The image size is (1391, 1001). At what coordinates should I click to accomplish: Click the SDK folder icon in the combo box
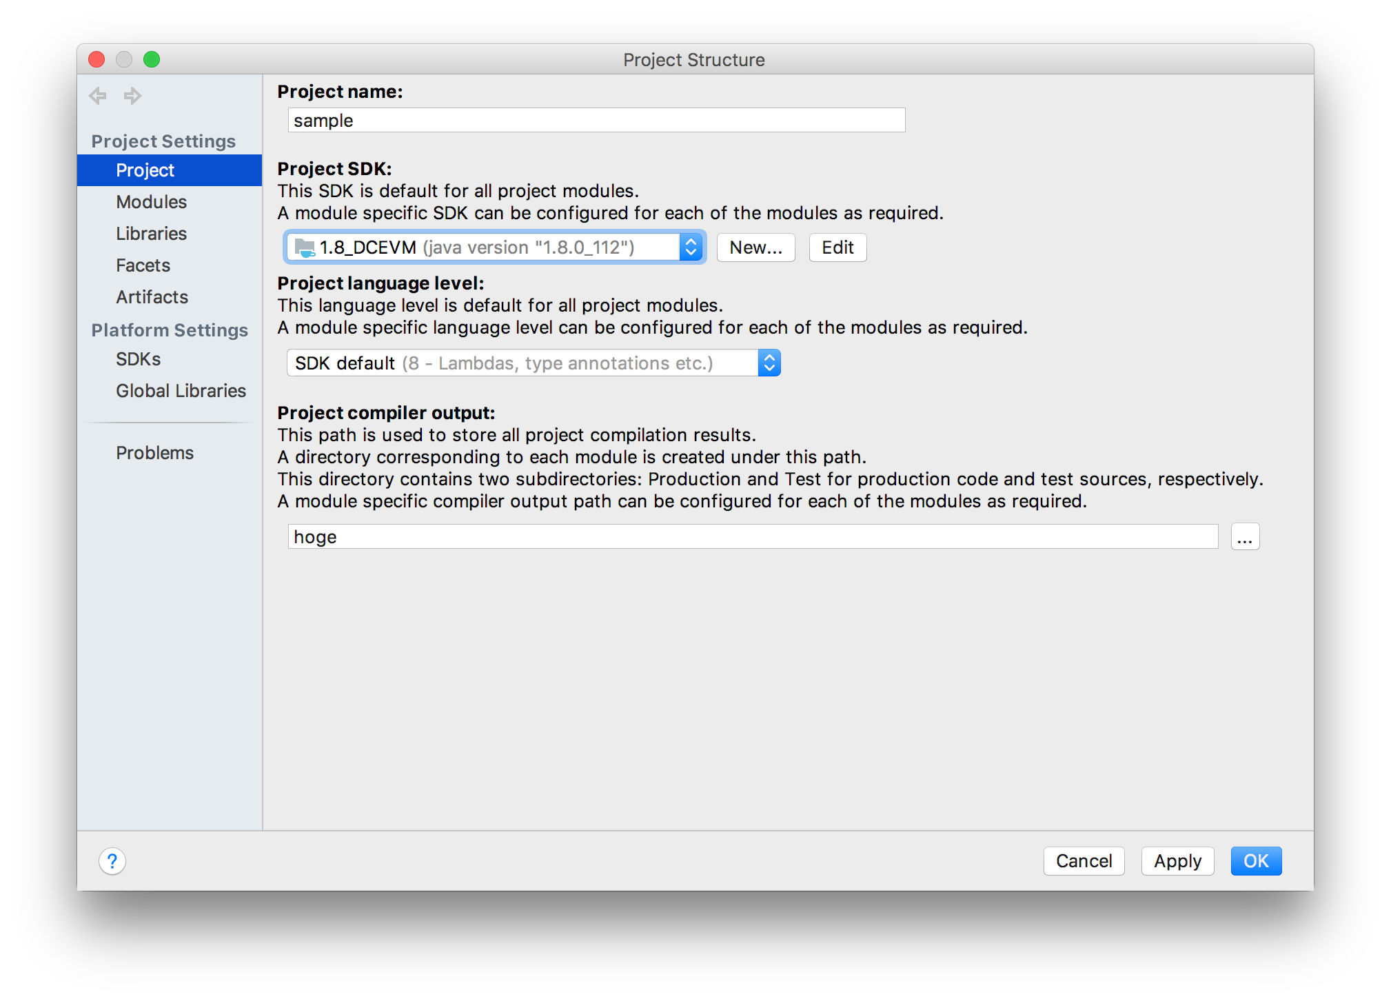(x=305, y=247)
